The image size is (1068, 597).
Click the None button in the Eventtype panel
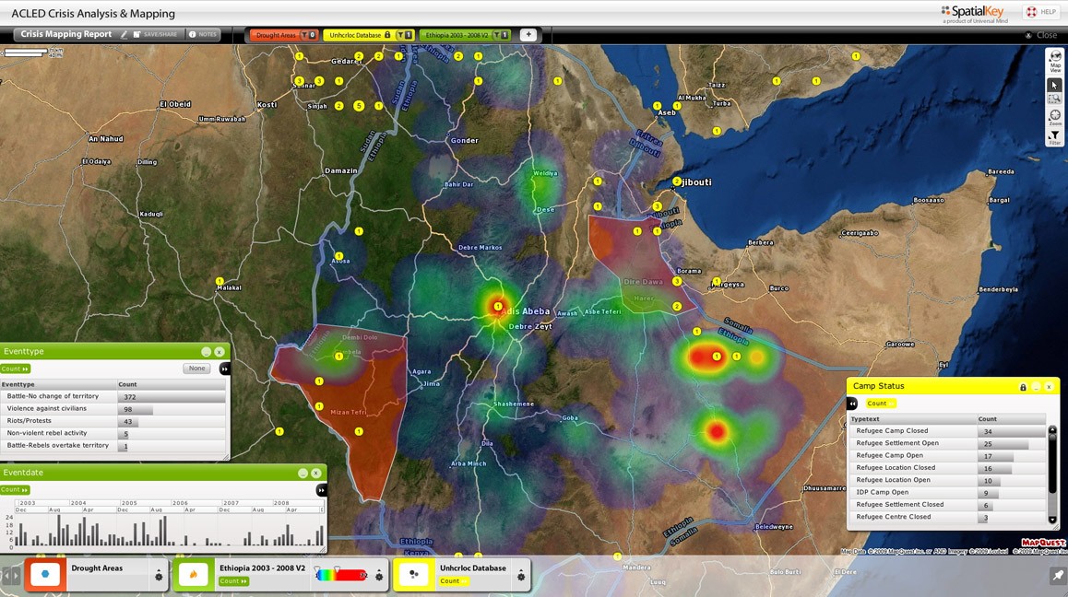pos(196,368)
